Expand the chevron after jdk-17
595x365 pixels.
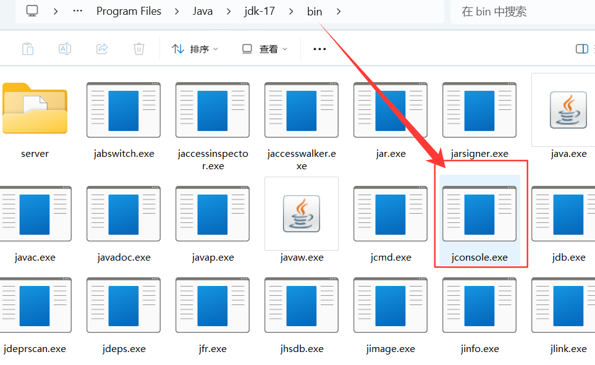(291, 11)
